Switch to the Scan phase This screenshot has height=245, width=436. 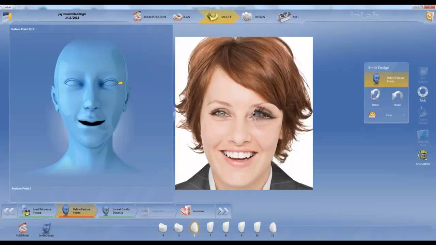181,17
